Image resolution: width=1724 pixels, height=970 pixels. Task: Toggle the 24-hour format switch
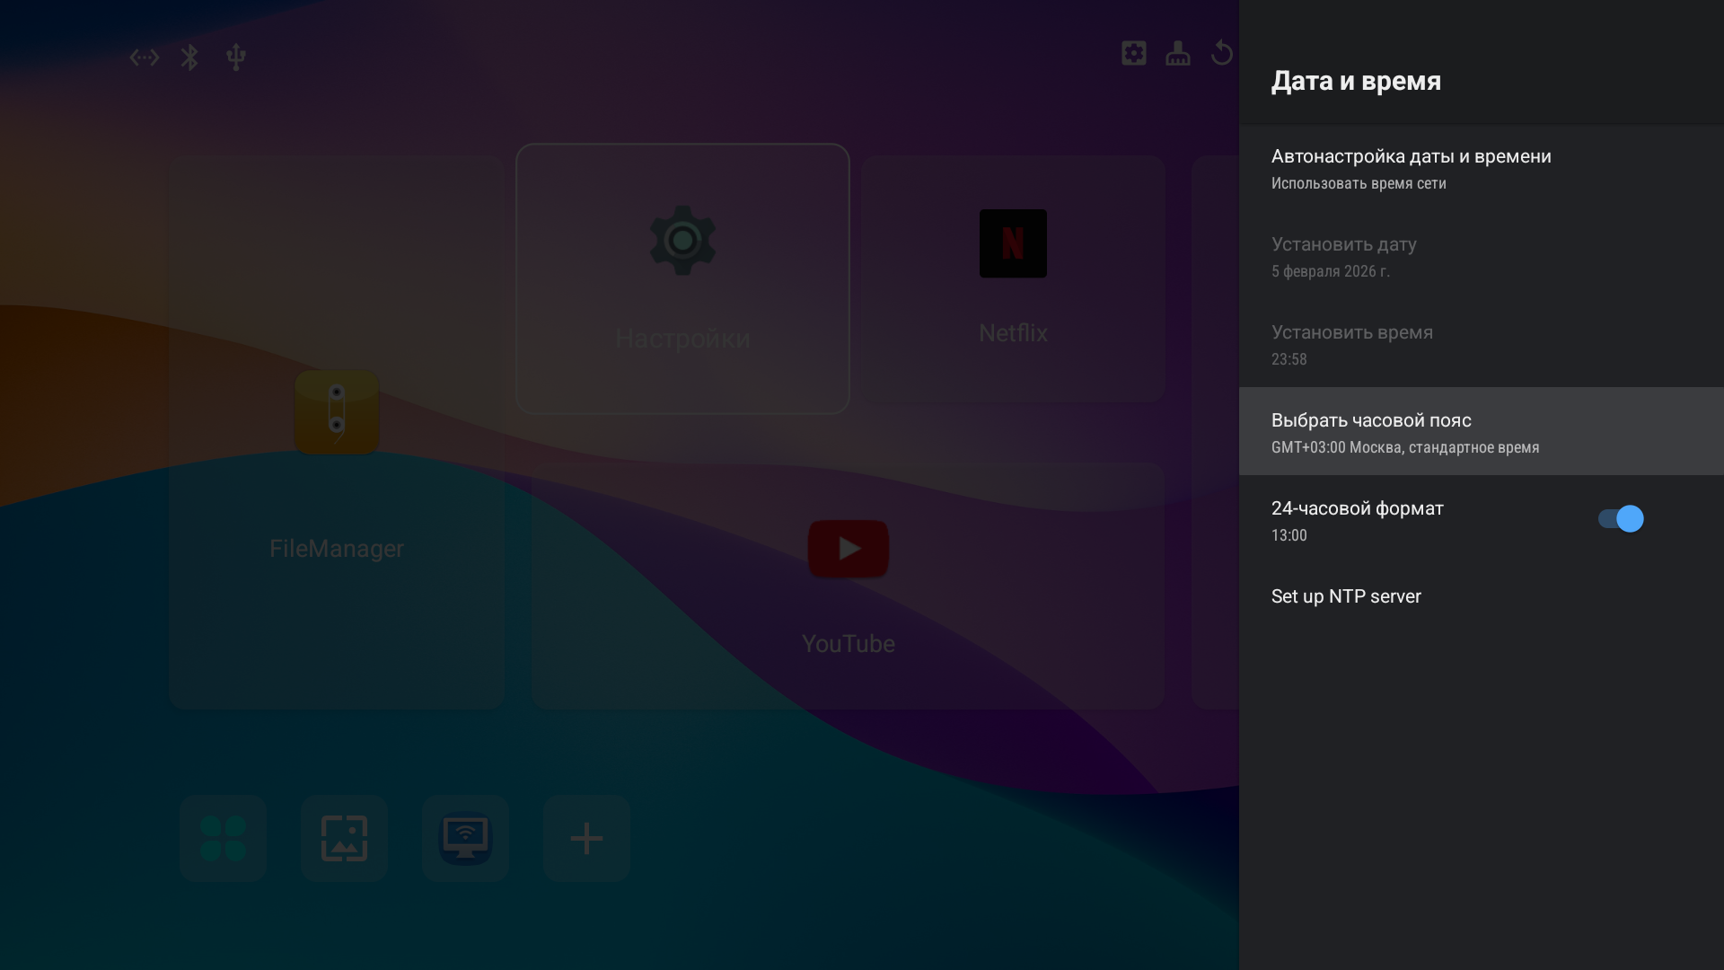click(1620, 519)
